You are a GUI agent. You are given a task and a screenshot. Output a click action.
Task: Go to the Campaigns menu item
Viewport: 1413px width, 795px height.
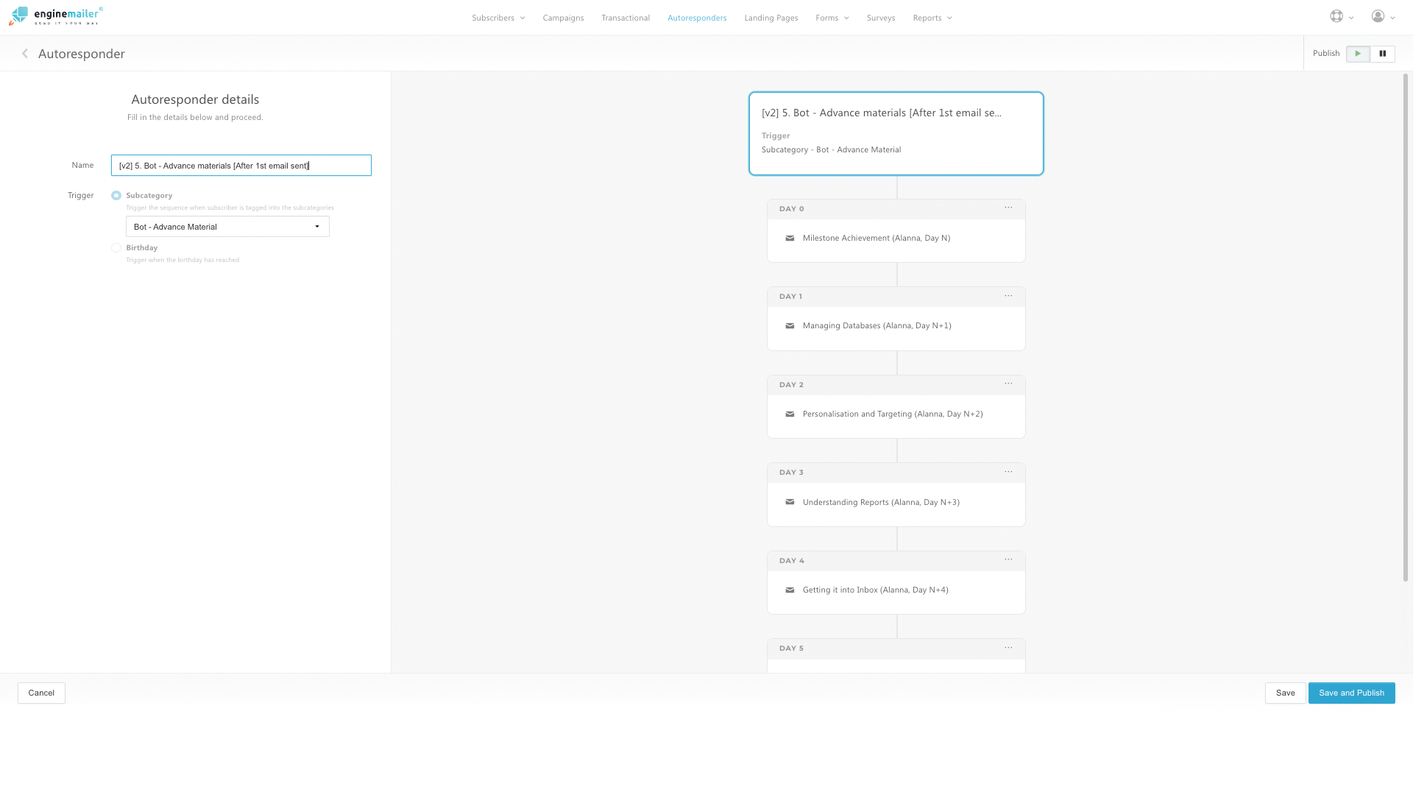tap(563, 18)
